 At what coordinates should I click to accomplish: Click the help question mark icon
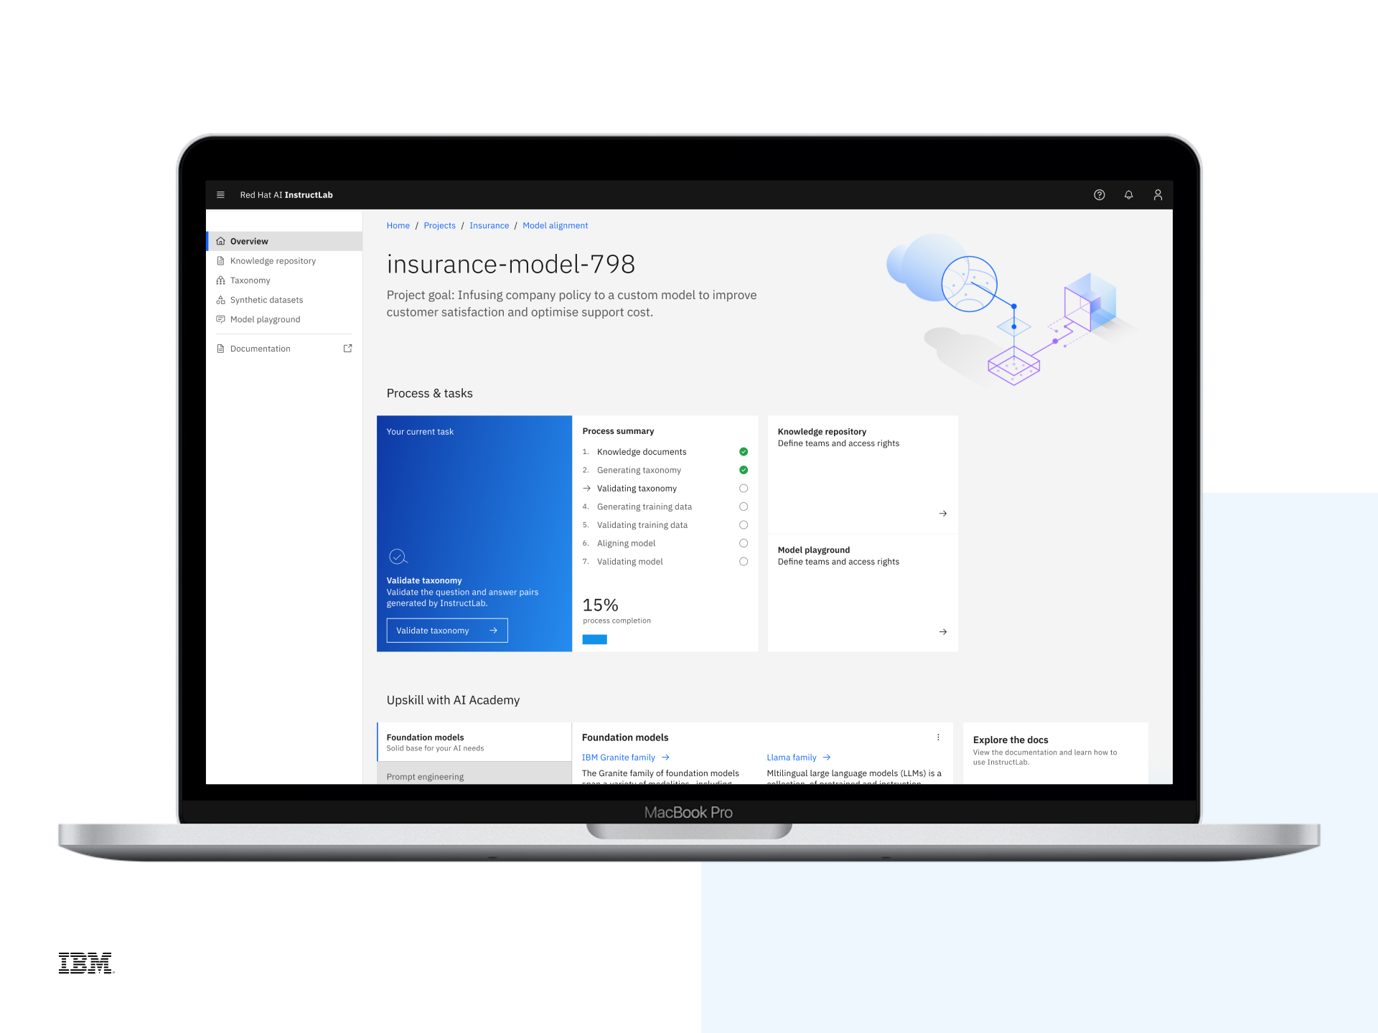[1099, 194]
